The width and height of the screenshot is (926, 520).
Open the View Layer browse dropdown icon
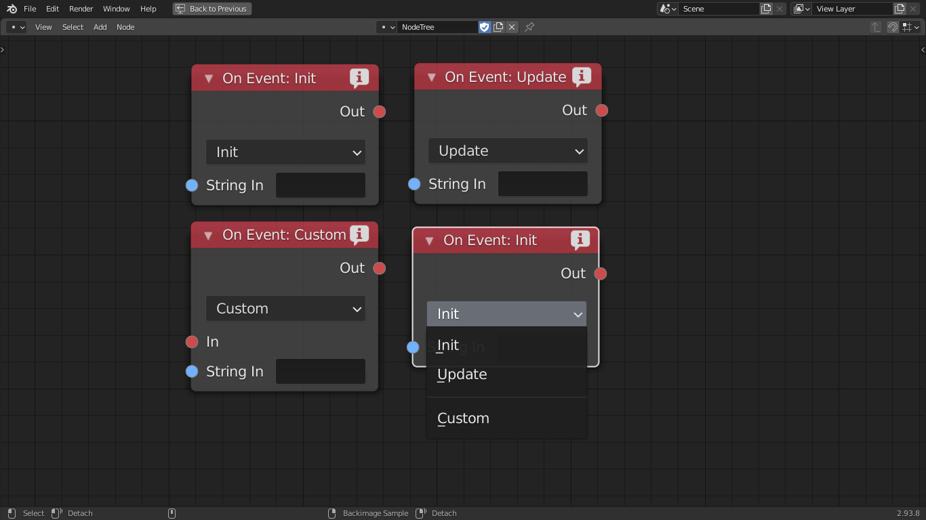pyautogui.click(x=802, y=9)
